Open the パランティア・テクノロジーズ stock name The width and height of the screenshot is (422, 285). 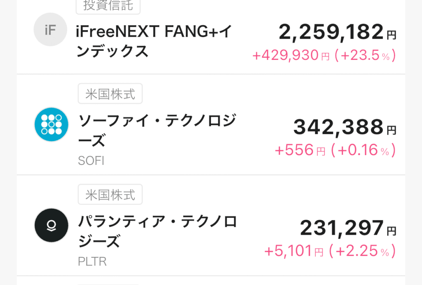point(157,231)
